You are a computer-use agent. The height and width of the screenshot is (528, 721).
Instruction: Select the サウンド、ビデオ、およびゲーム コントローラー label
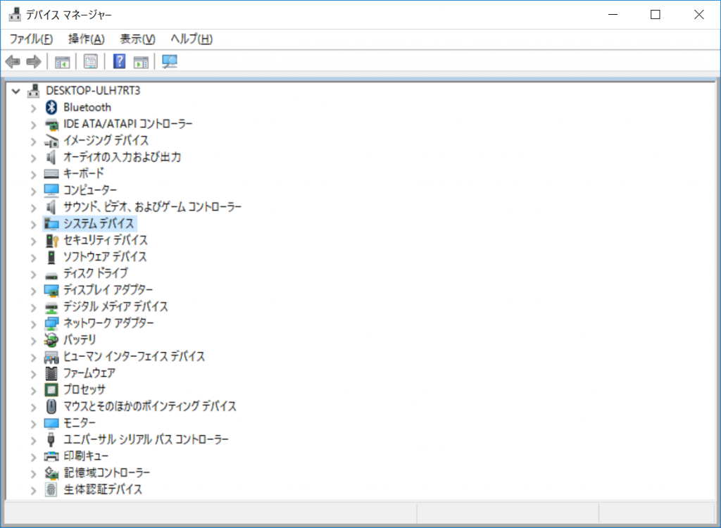(152, 207)
